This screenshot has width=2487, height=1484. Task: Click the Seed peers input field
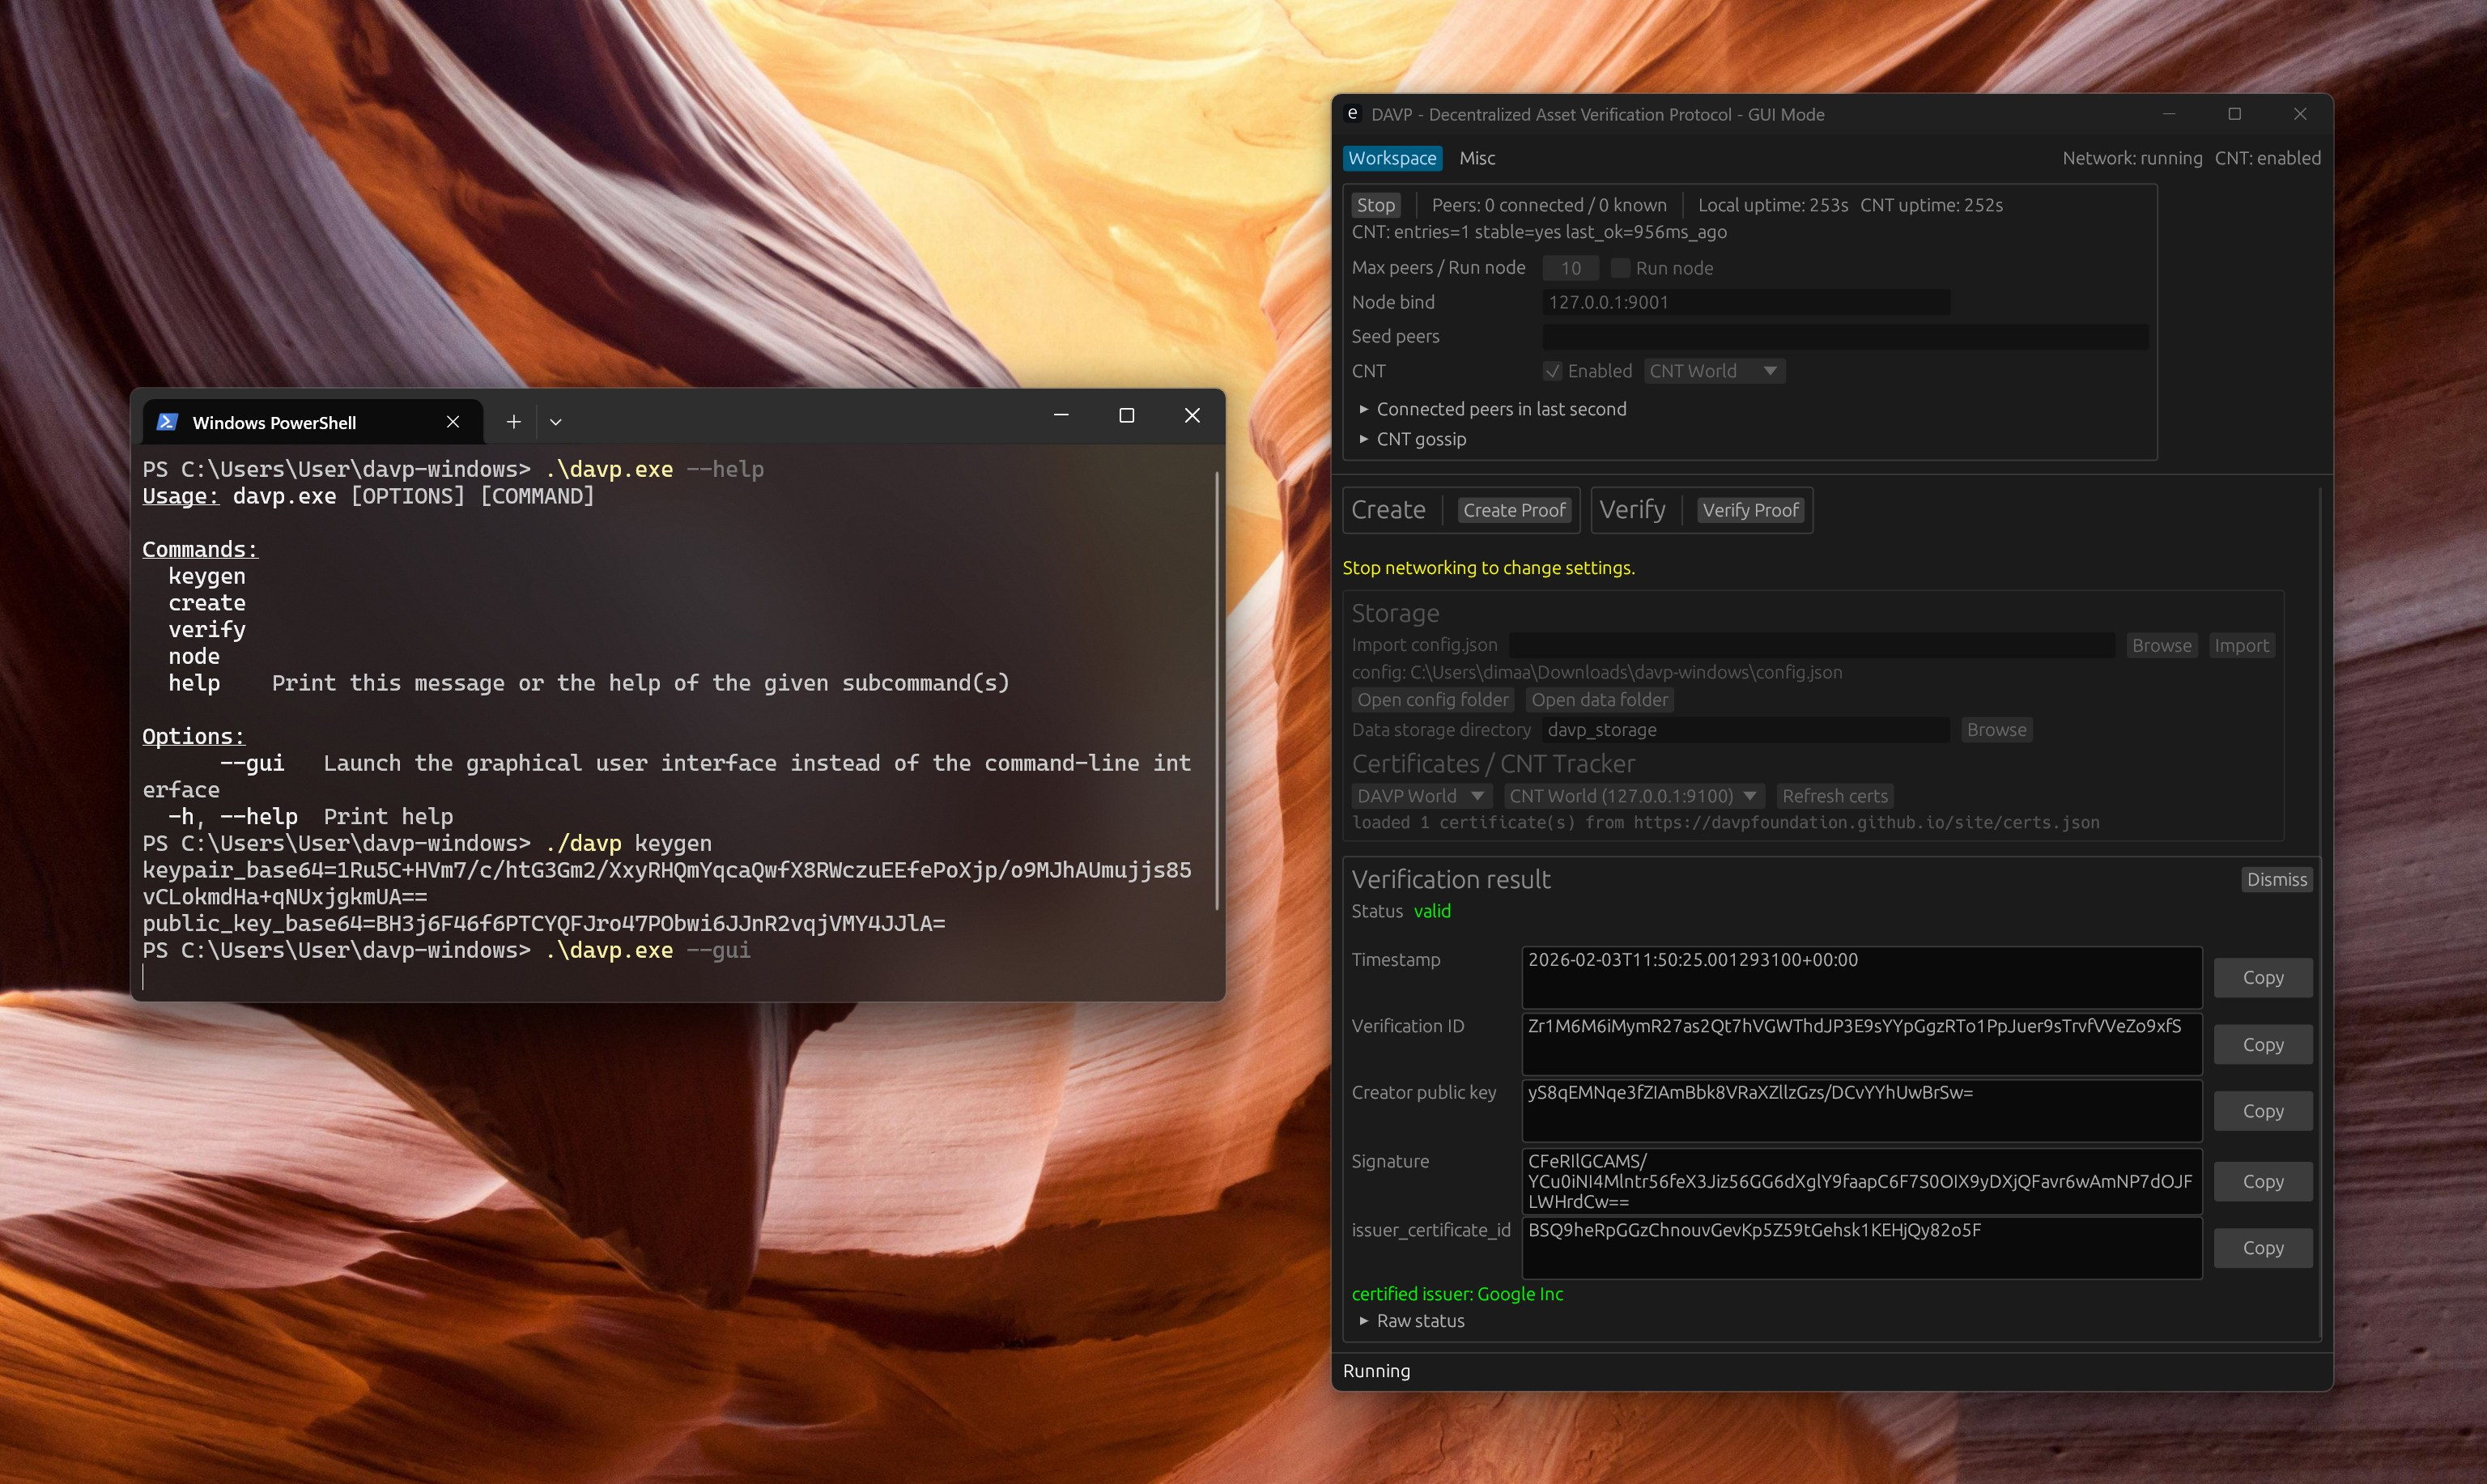(1845, 337)
